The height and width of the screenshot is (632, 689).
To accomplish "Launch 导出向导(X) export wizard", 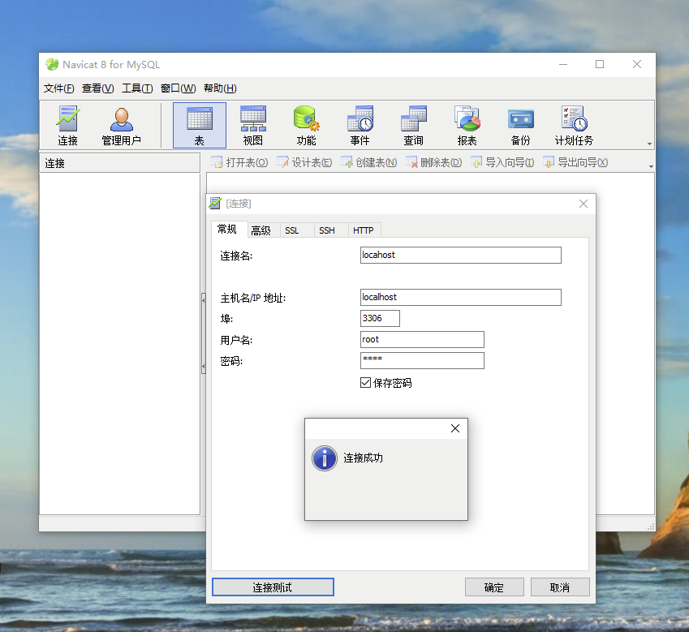I will pos(575,162).
